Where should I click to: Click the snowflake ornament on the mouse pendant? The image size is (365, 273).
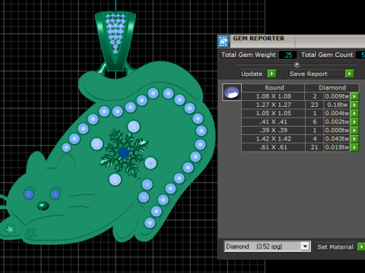point(124,152)
